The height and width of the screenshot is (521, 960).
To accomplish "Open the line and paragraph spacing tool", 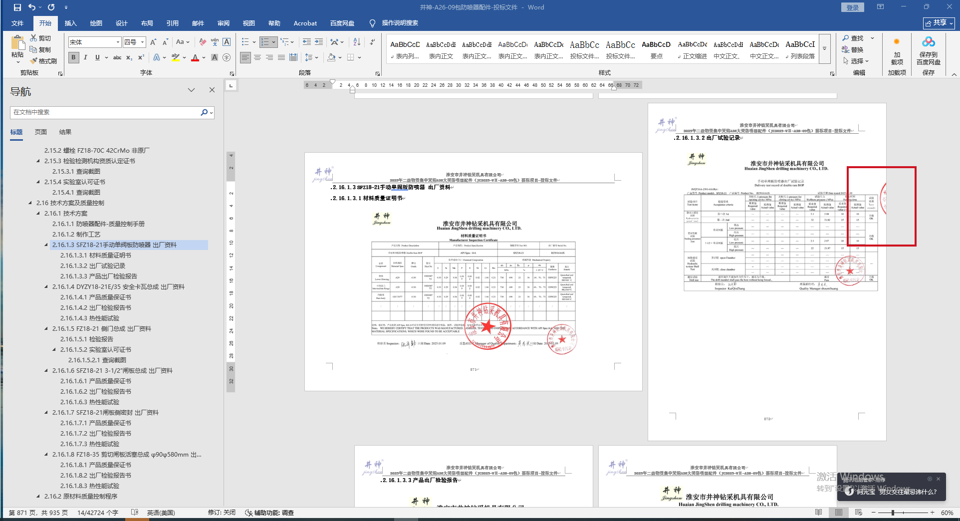I will click(x=309, y=57).
